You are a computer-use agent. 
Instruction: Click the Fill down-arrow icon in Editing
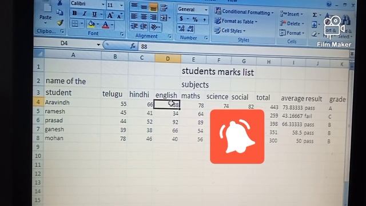point(315,25)
